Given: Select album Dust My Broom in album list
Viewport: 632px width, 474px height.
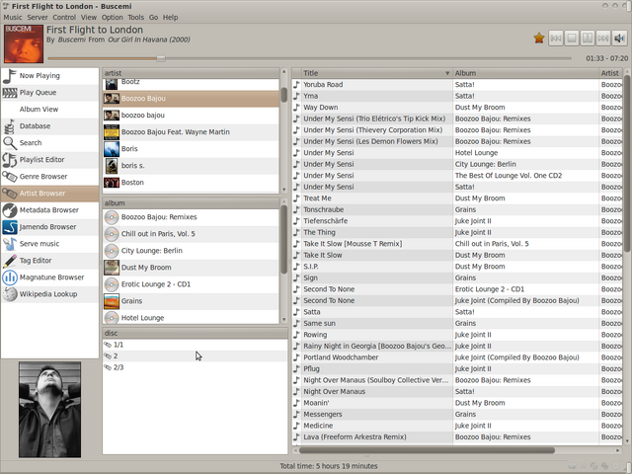Looking at the screenshot, I should tap(191, 268).
